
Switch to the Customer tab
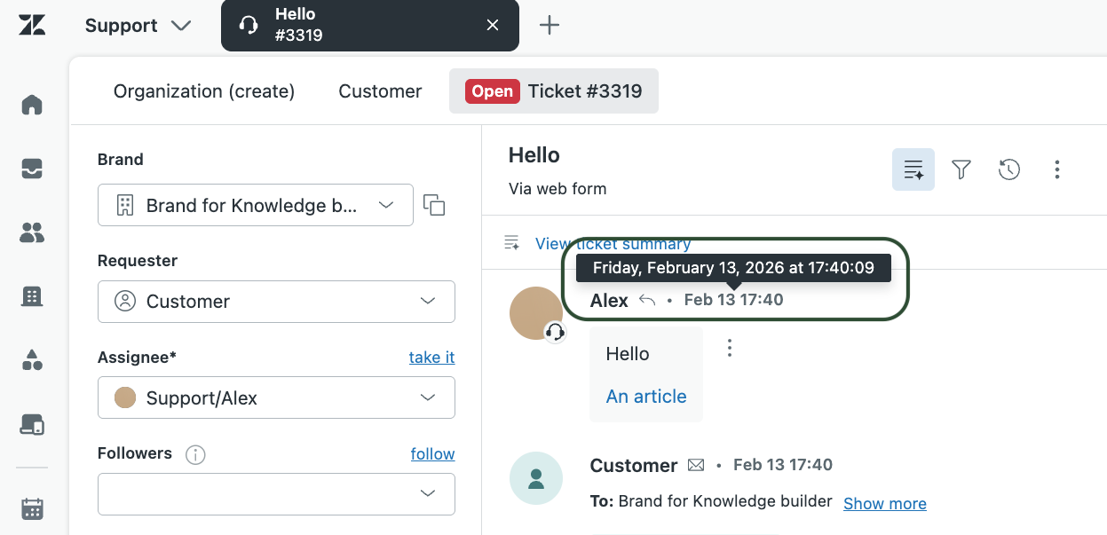379,91
